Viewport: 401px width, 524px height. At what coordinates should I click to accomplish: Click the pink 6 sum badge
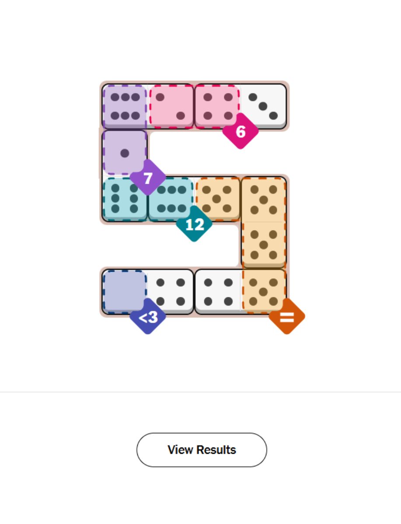click(x=241, y=131)
